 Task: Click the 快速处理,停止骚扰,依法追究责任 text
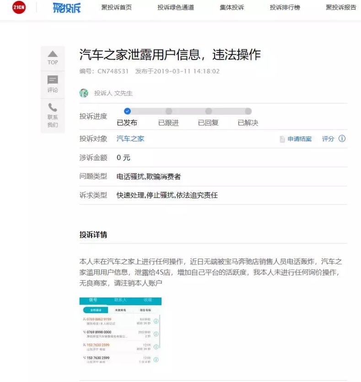coord(167,195)
